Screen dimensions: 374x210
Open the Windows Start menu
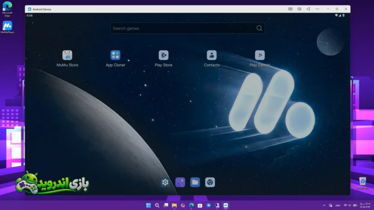tap(149, 205)
